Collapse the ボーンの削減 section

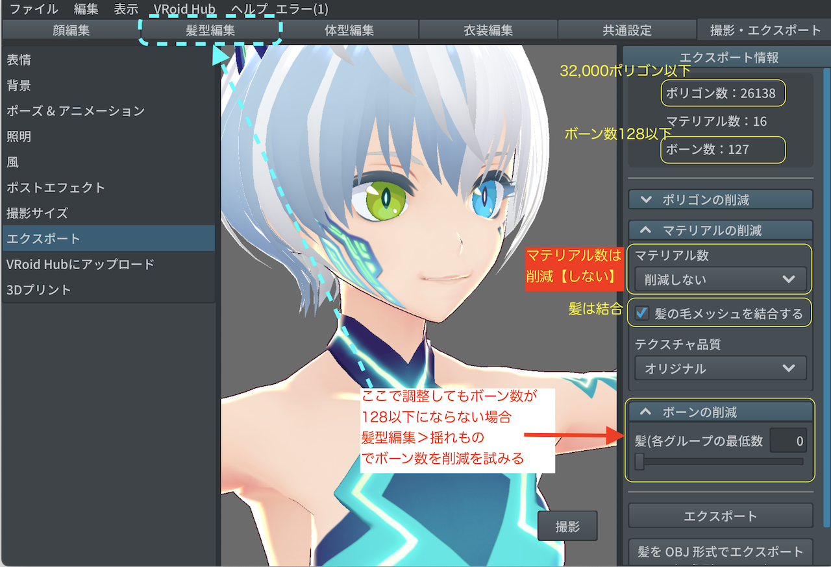(720, 411)
